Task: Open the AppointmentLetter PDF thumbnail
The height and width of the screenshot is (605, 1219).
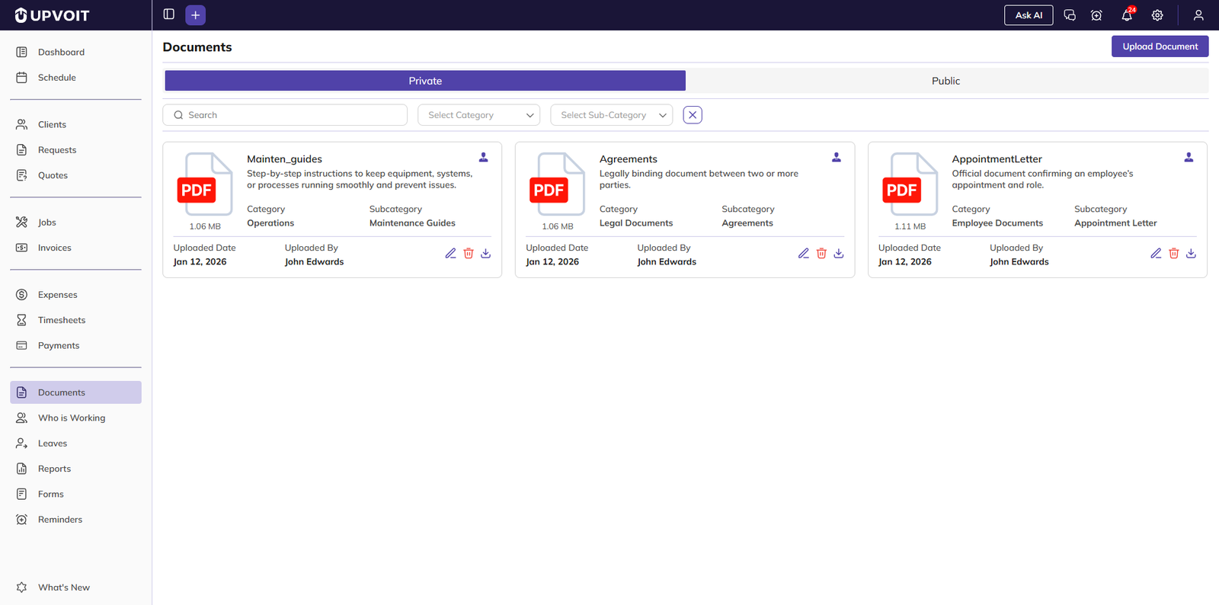Action: click(910, 184)
